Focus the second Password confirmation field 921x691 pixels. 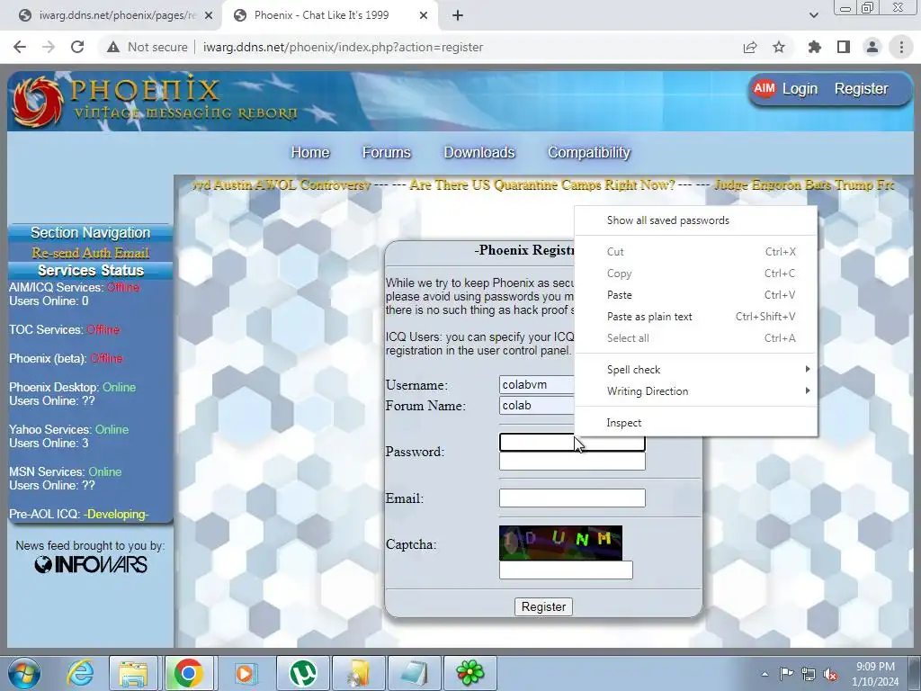pos(572,462)
